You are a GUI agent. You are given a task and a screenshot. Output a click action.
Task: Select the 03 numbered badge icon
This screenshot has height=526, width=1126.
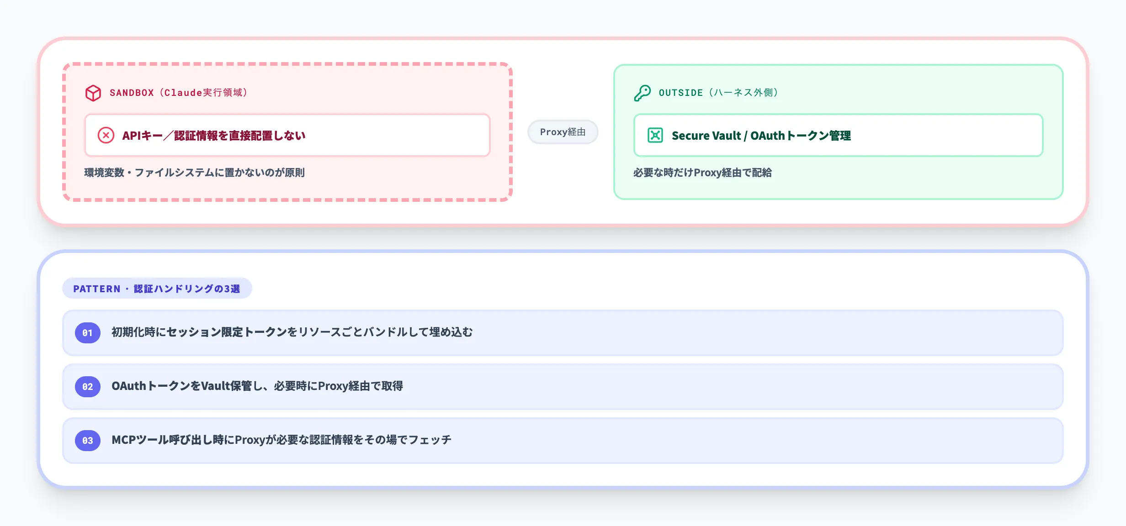pyautogui.click(x=87, y=440)
